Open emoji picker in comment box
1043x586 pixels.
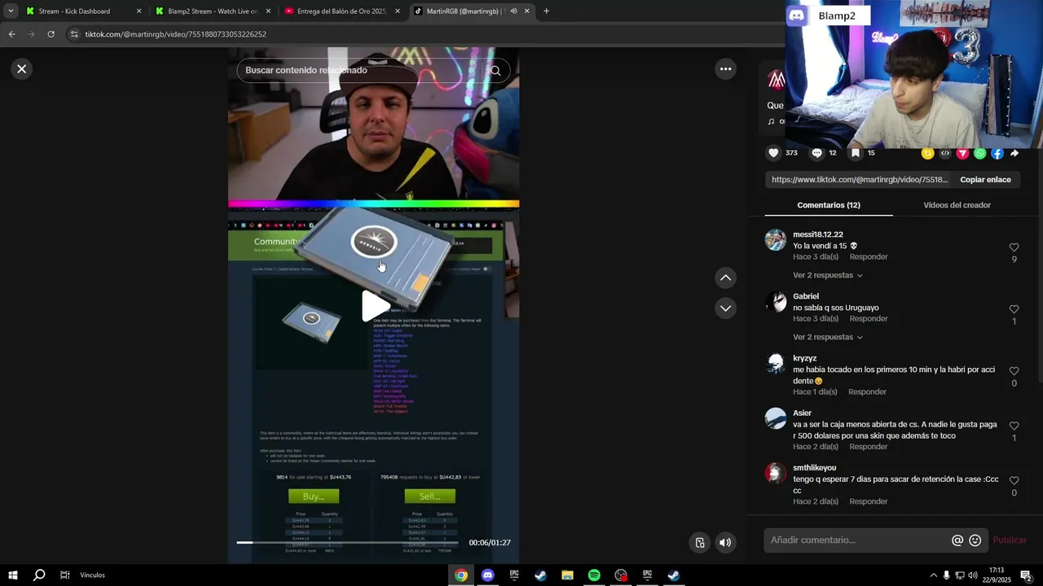pos(975,540)
